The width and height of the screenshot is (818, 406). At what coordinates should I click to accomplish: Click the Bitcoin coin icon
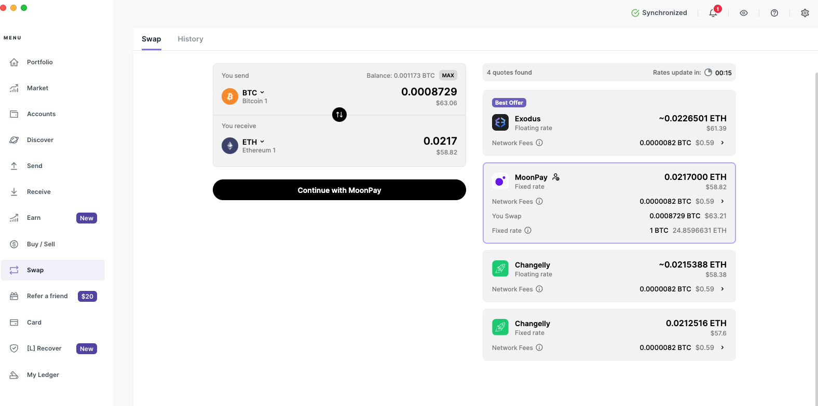point(230,96)
